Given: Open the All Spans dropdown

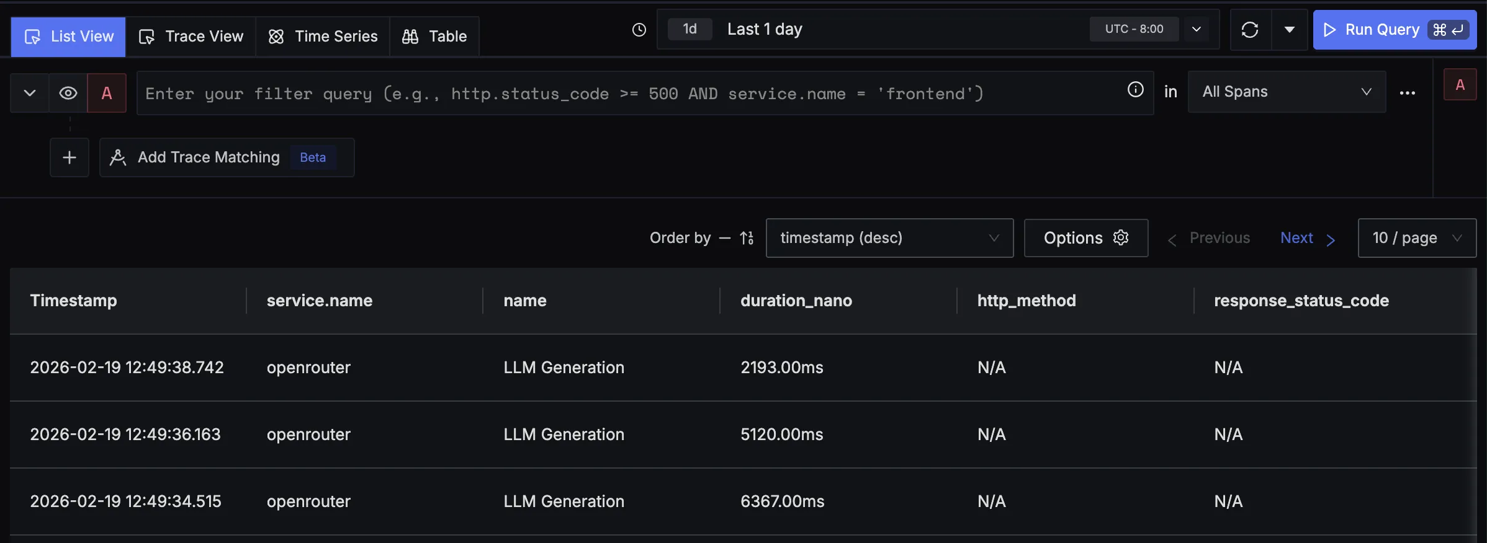Looking at the screenshot, I should coord(1287,92).
